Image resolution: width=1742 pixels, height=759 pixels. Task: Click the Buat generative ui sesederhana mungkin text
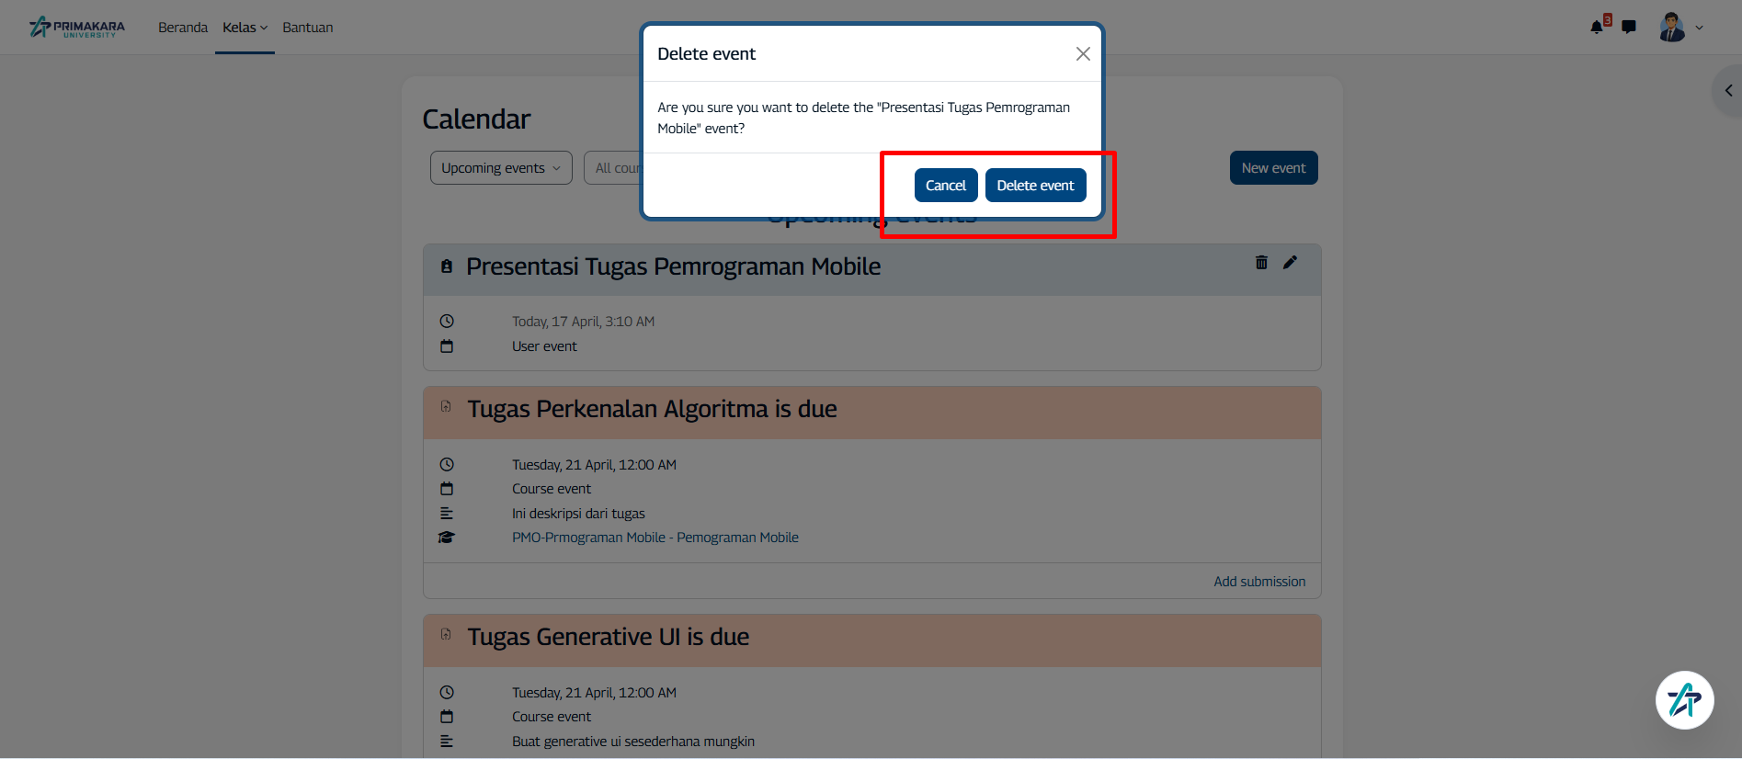[x=633, y=742]
